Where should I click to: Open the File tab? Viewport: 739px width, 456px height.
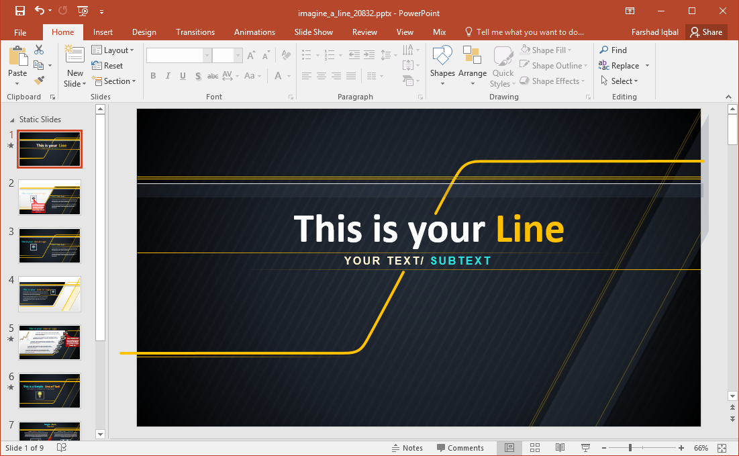[x=20, y=32]
